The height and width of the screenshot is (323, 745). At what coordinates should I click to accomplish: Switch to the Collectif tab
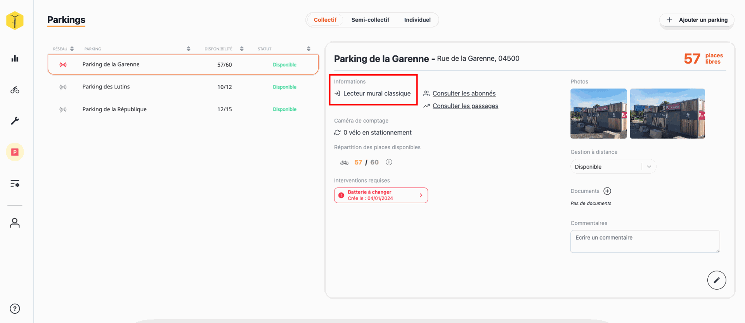point(325,20)
